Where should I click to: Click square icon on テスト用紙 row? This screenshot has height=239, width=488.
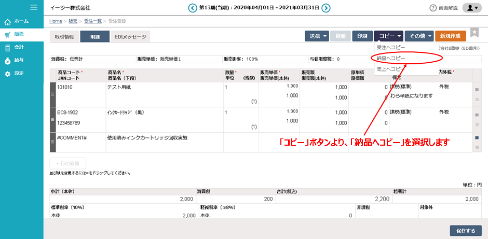(477, 90)
